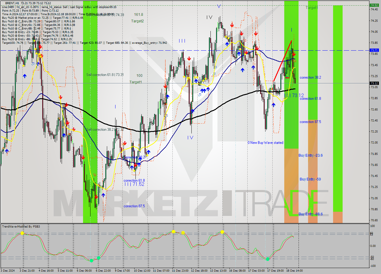Screen dimensions: 381x274
Task: Click the blue 'V' wave label at the chart top
Action: (x=219, y=6)
